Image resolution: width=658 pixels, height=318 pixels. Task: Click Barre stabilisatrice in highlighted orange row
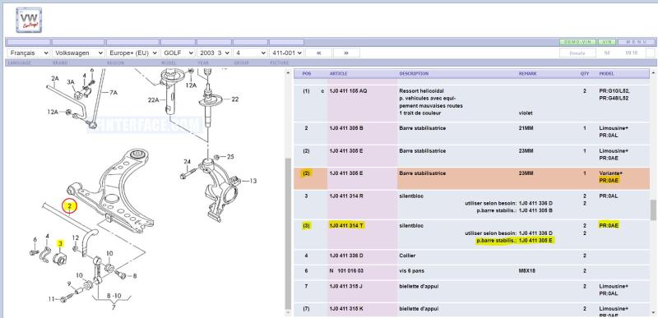[x=423, y=173]
